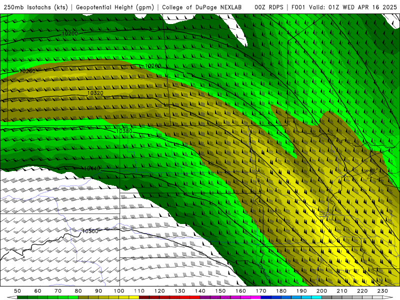
Task: Click the magenta swatch just before 170
Action: tap(256, 297)
